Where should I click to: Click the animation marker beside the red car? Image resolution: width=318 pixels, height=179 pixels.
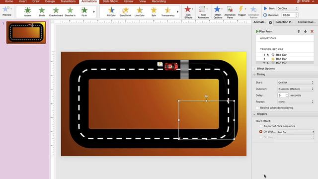click(160, 64)
